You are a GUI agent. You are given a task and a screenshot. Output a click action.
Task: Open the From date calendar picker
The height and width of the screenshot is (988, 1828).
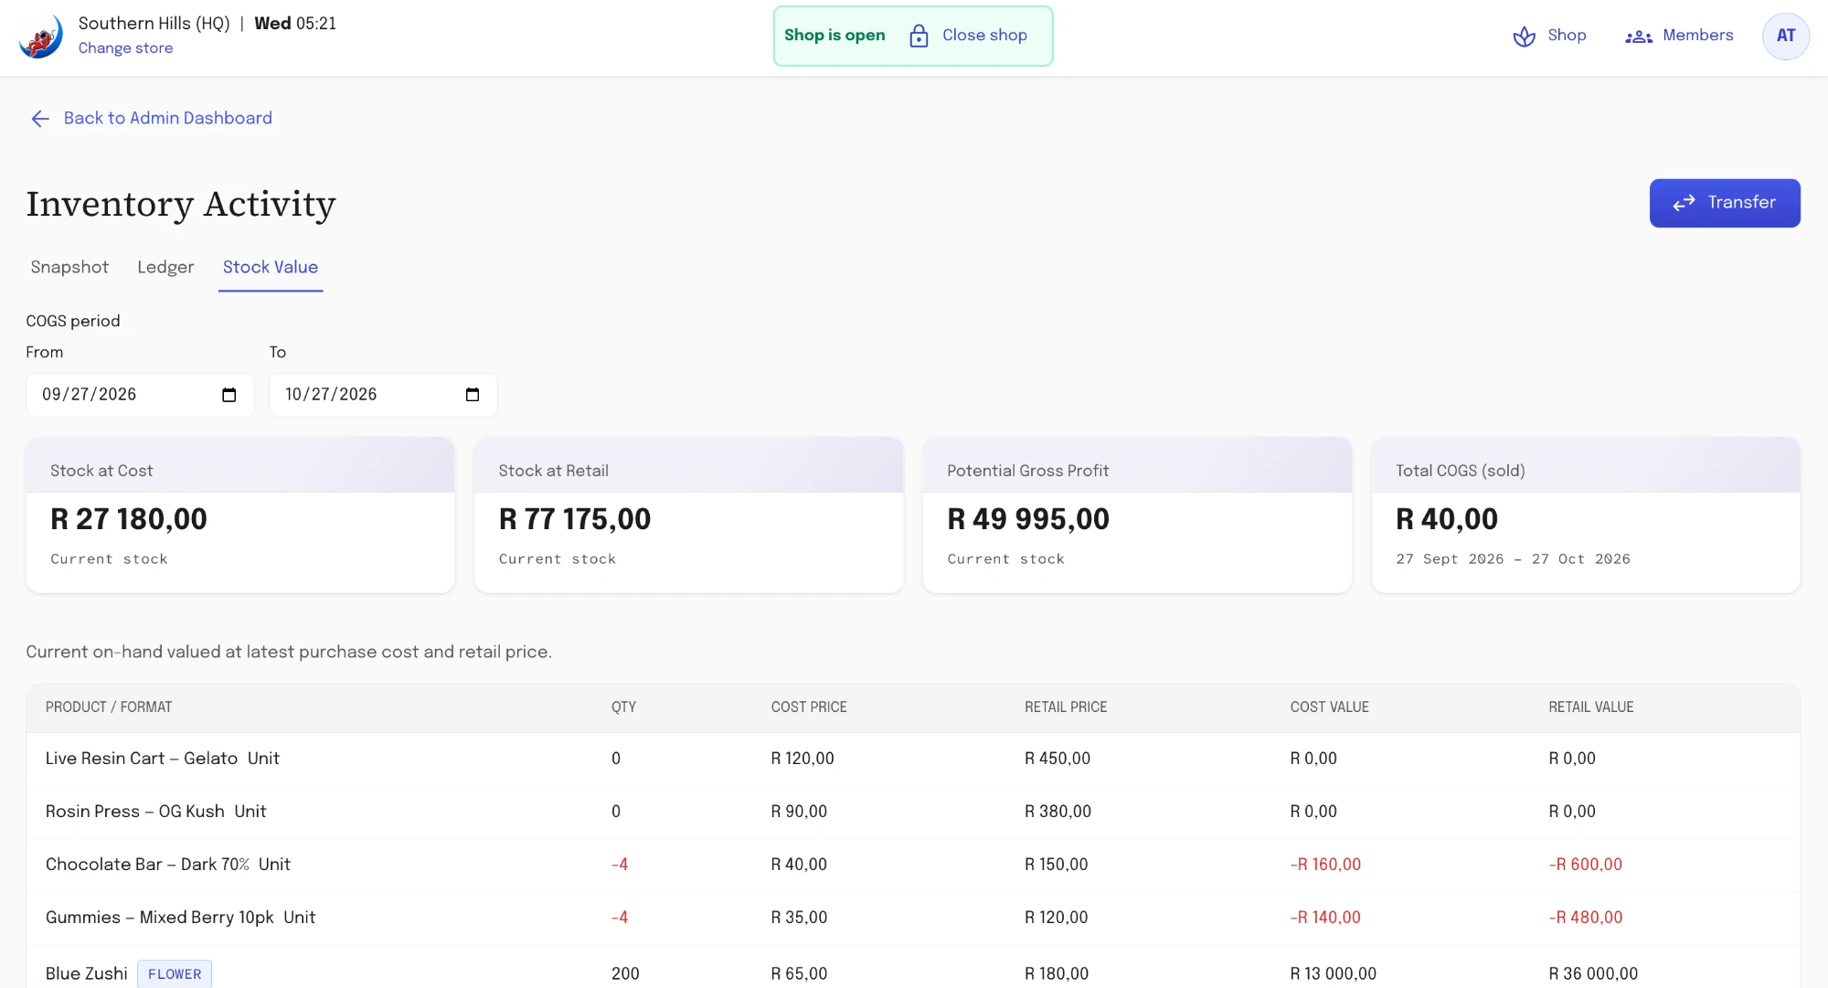(229, 395)
